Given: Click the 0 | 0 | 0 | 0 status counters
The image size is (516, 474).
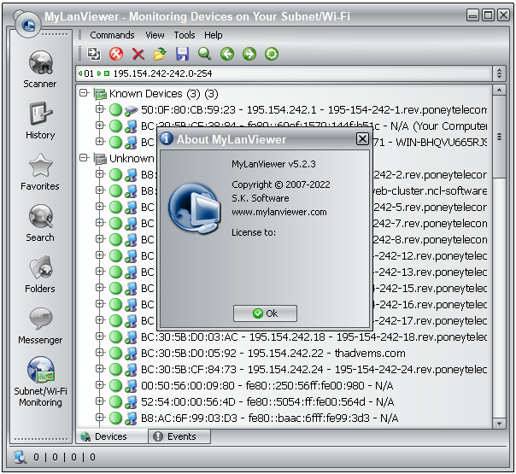Looking at the screenshot, I should (x=65, y=457).
